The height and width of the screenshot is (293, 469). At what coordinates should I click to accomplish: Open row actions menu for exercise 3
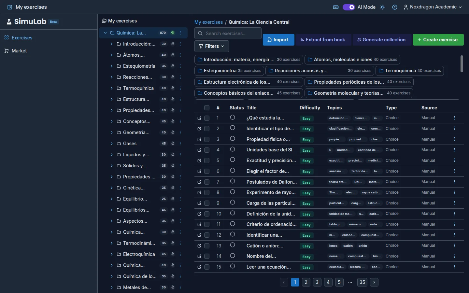454,139
